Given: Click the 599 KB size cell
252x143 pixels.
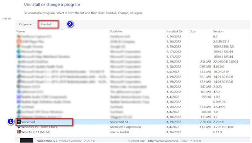Looking at the screenshot, I should (x=206, y=97).
